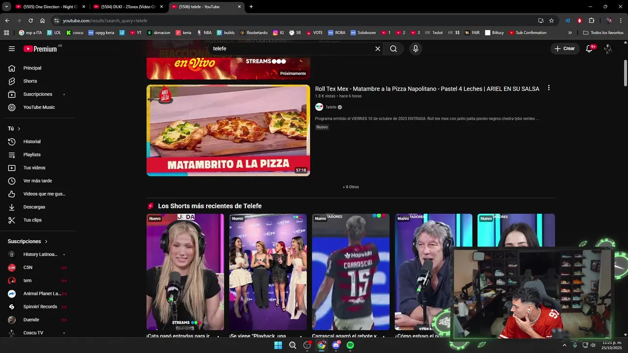Viewport: 628px width, 353px height.
Task: Click the Crear button
Action: coord(565,49)
